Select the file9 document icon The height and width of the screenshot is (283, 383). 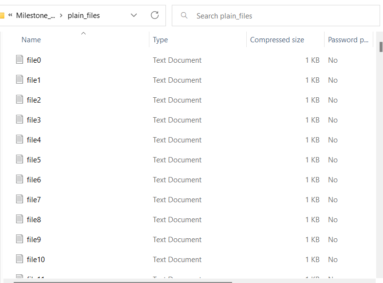(x=19, y=239)
